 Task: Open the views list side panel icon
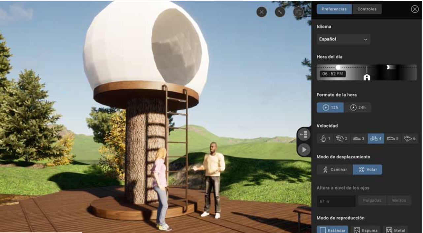pyautogui.click(x=304, y=134)
